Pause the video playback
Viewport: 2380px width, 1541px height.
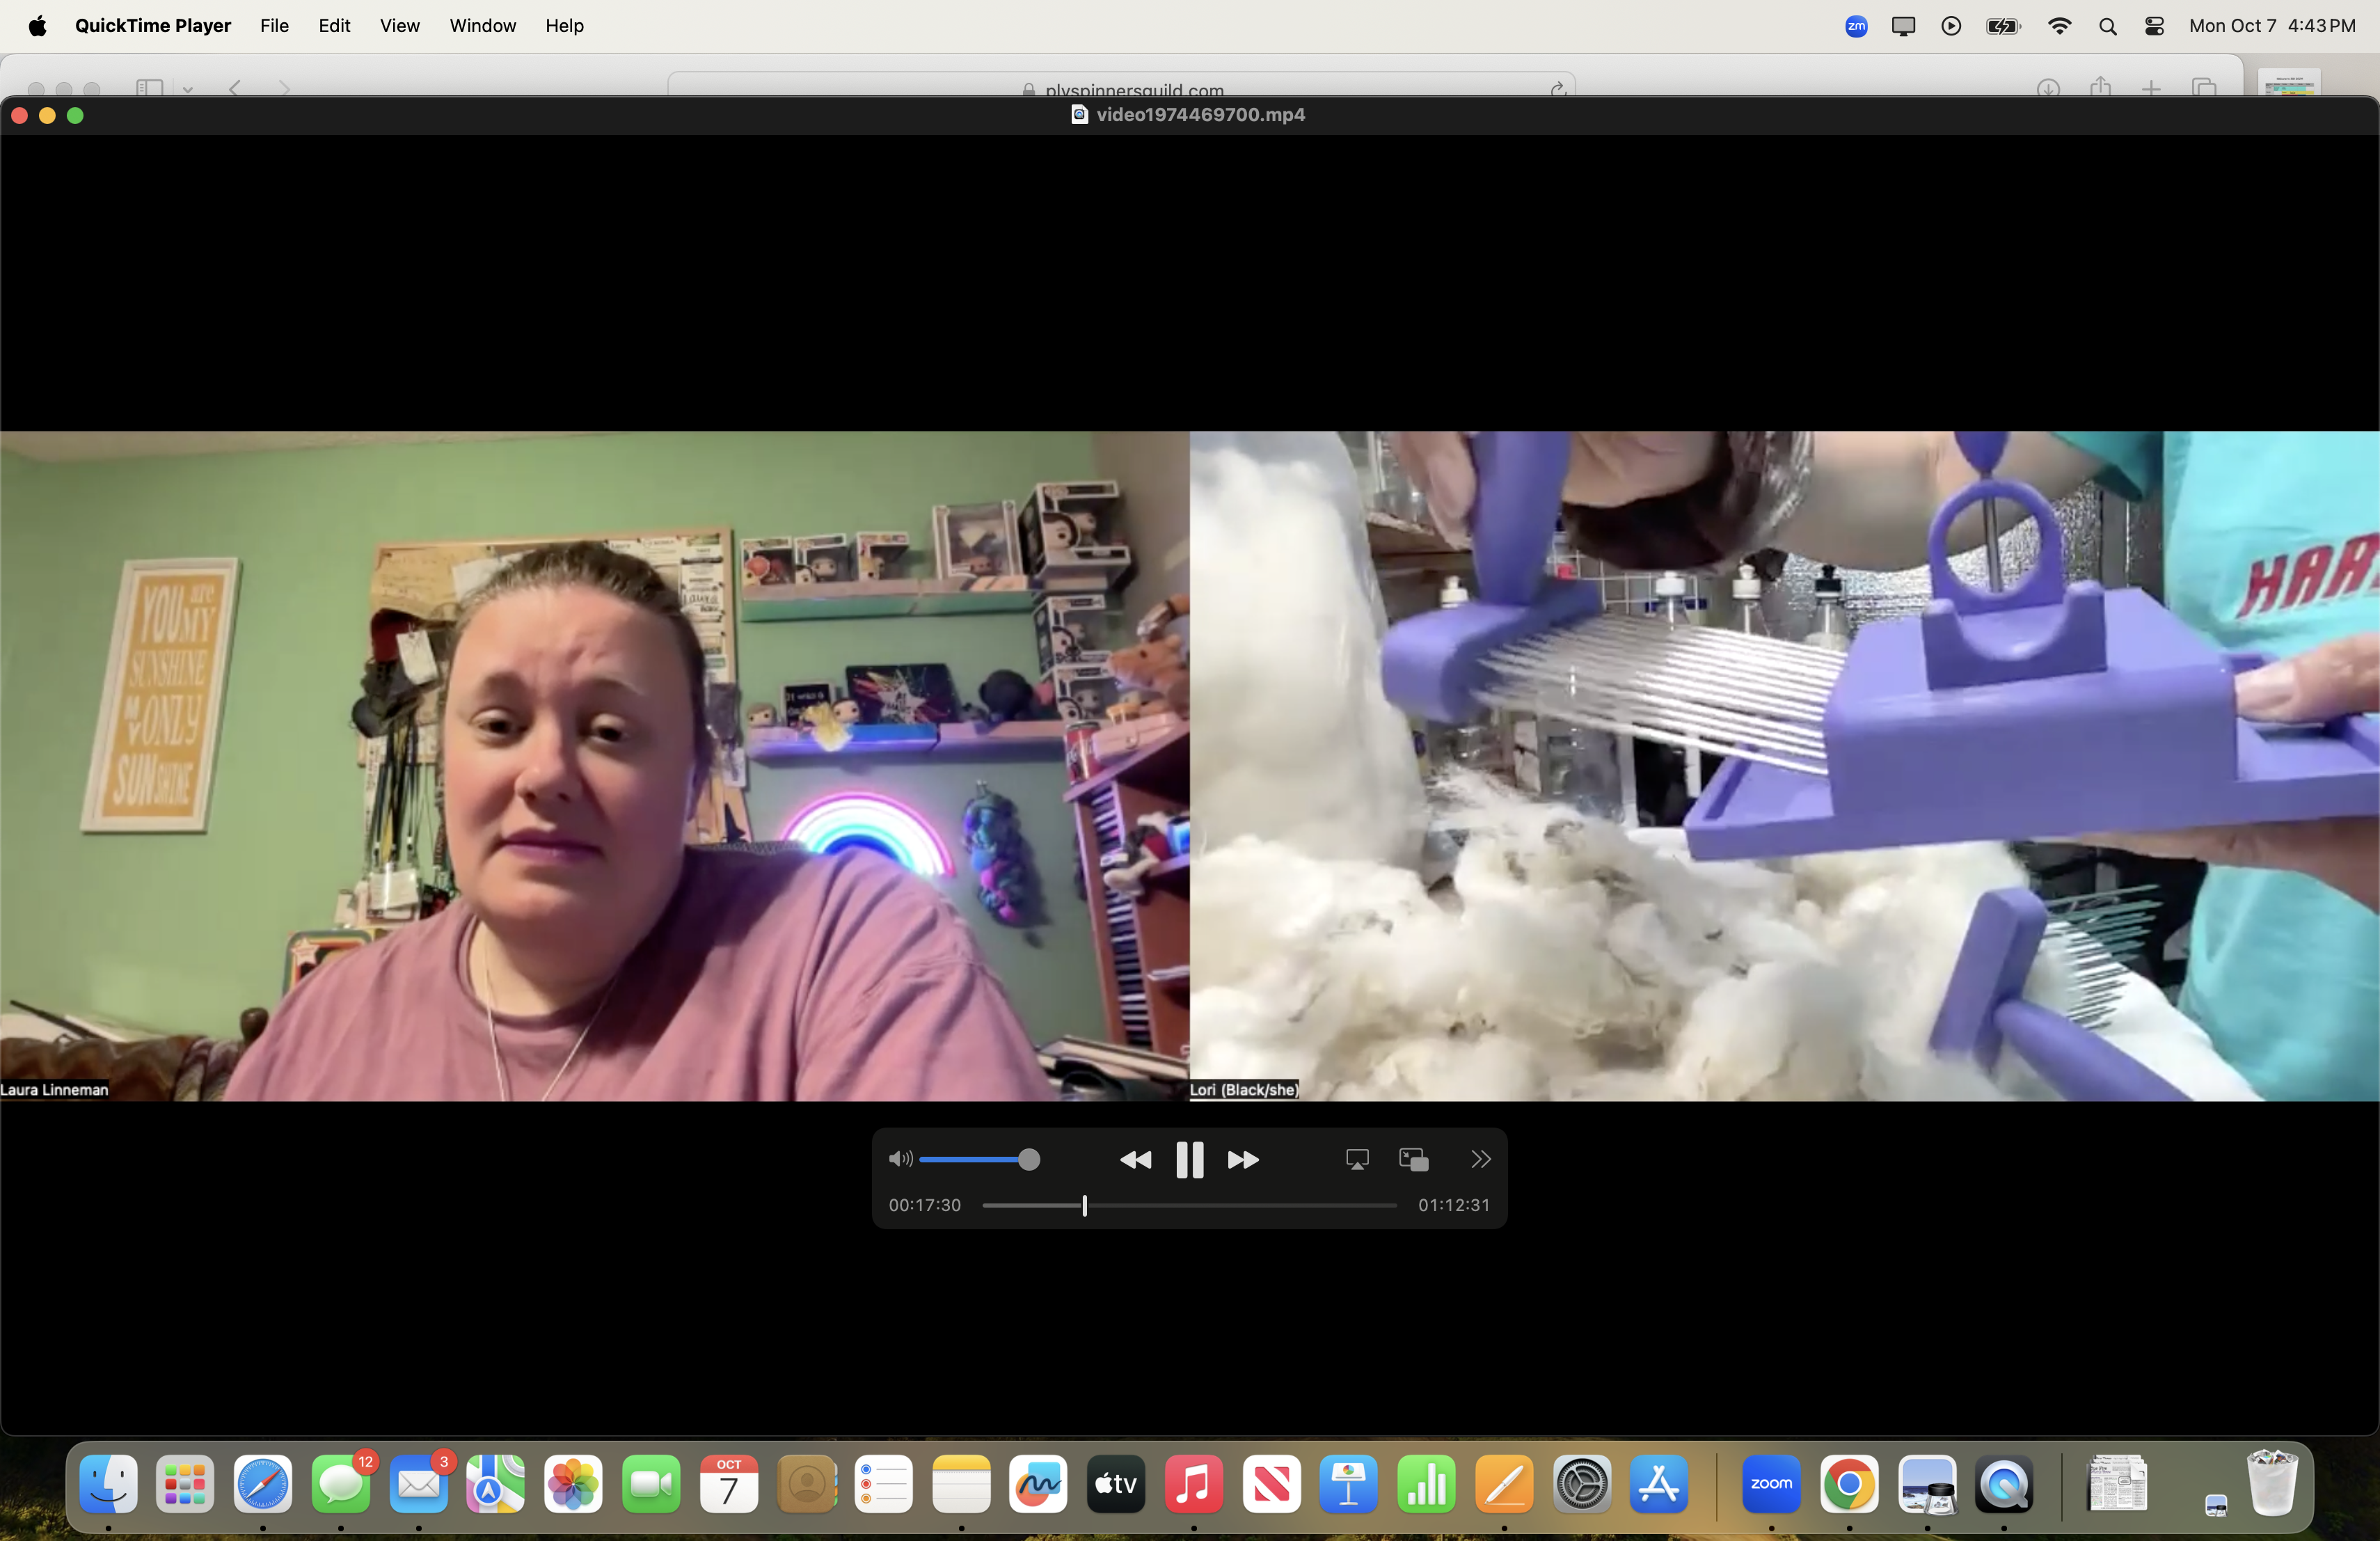pos(1189,1159)
